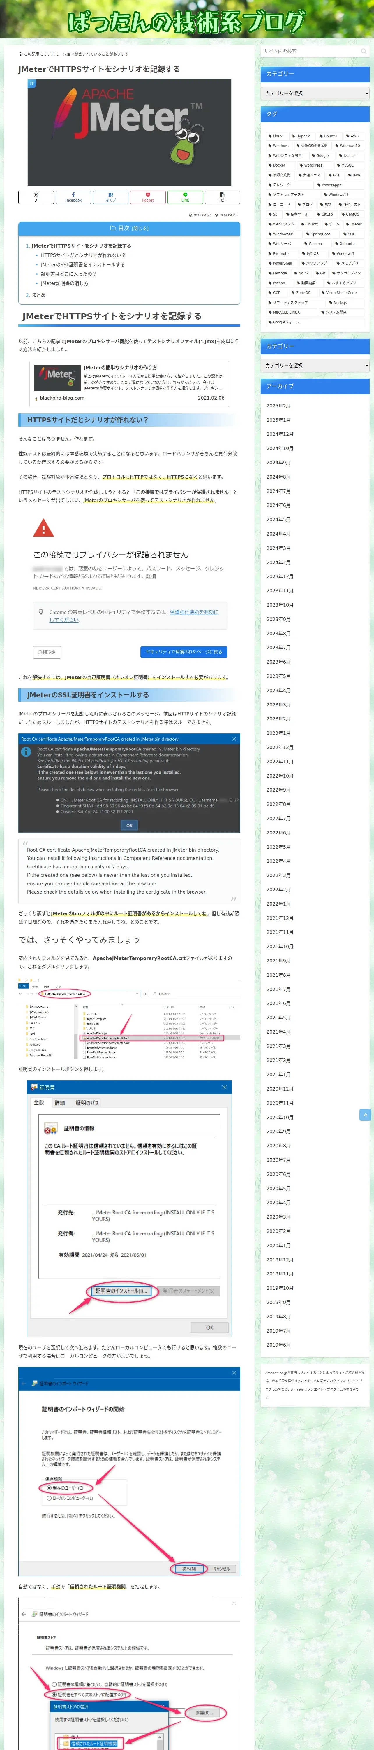Jump to 'まとめ' in the contents
This screenshot has width=374, height=1750.
point(39,295)
